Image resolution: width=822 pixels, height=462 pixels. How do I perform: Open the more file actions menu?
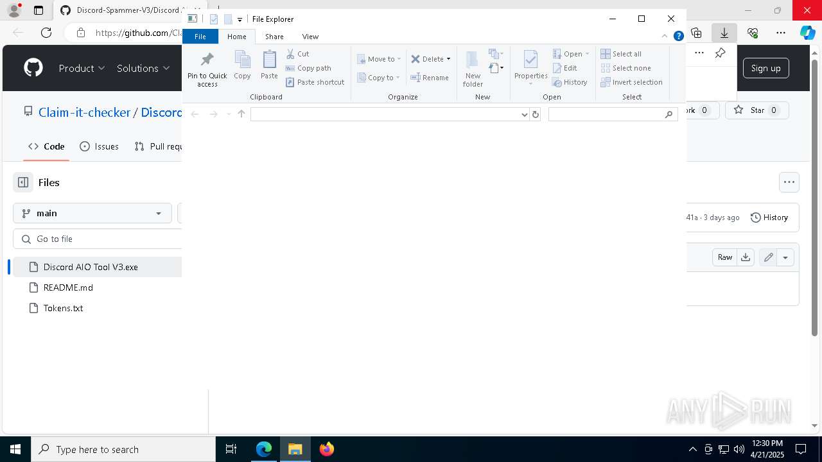coord(789,182)
